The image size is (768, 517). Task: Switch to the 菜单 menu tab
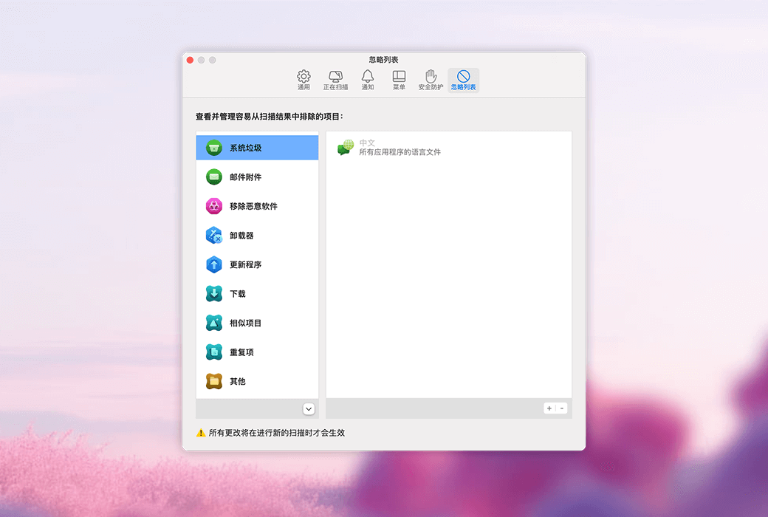pyautogui.click(x=399, y=80)
